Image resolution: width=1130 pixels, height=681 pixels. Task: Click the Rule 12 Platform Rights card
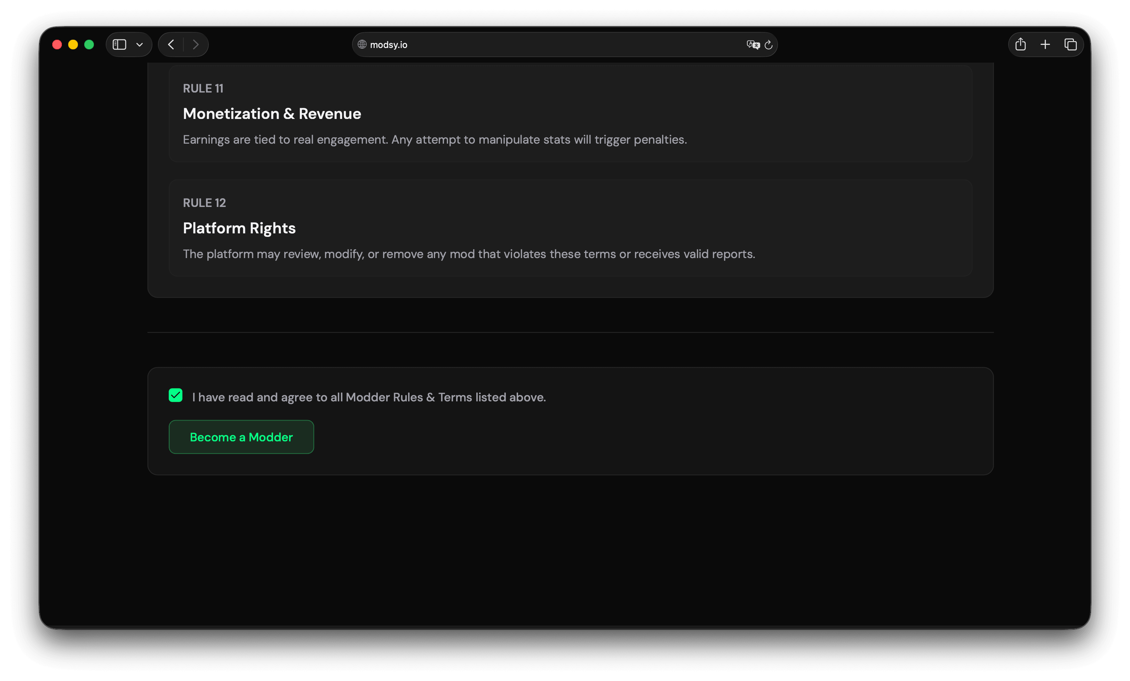click(570, 228)
